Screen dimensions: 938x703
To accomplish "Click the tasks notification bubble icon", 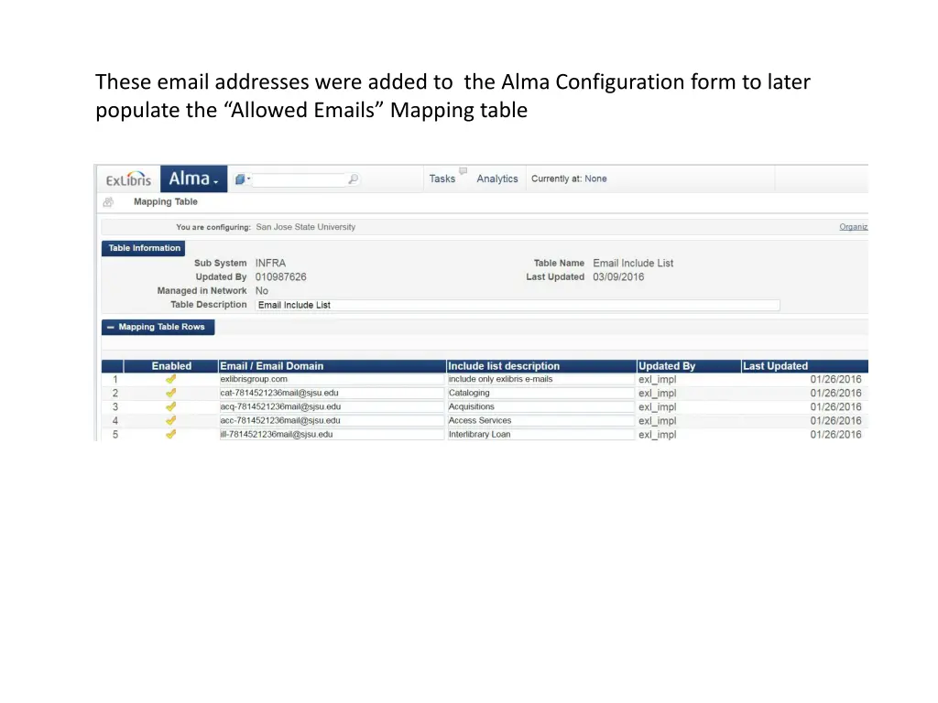I will [463, 171].
